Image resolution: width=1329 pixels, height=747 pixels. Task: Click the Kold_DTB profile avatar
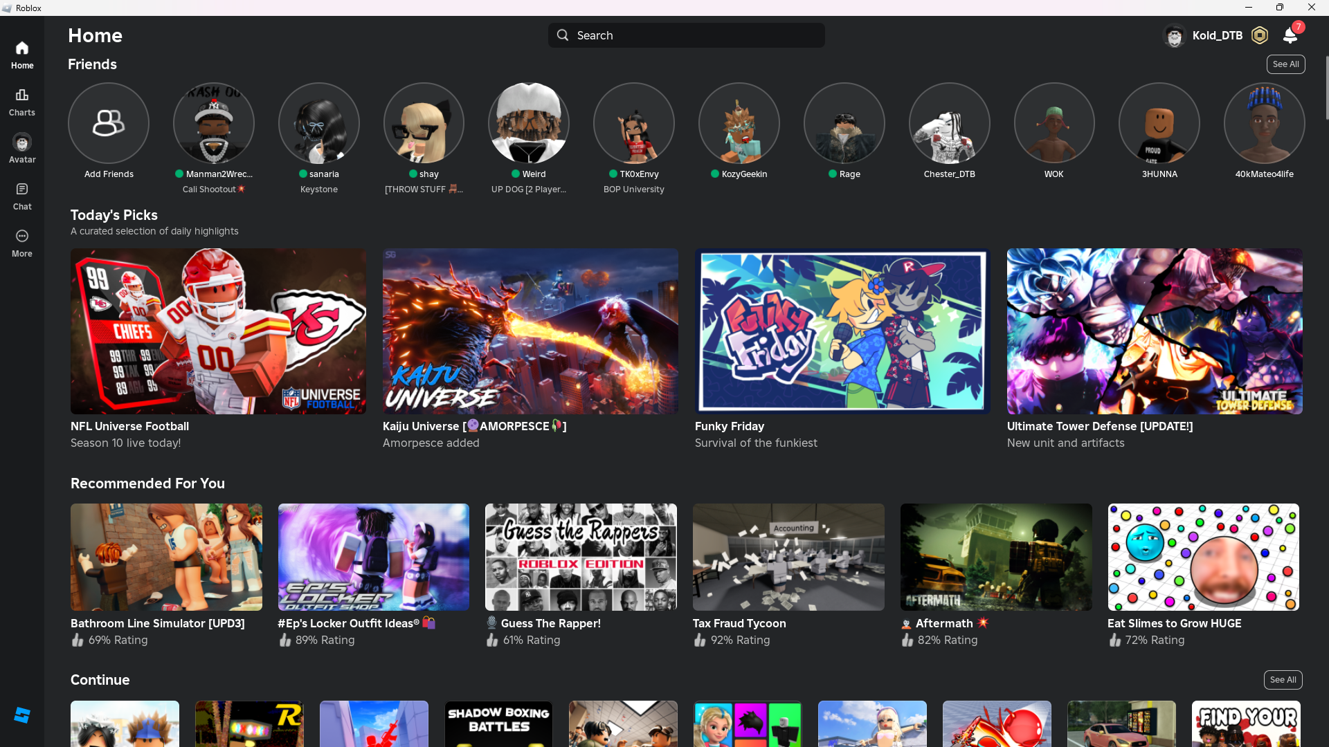pyautogui.click(x=1175, y=35)
